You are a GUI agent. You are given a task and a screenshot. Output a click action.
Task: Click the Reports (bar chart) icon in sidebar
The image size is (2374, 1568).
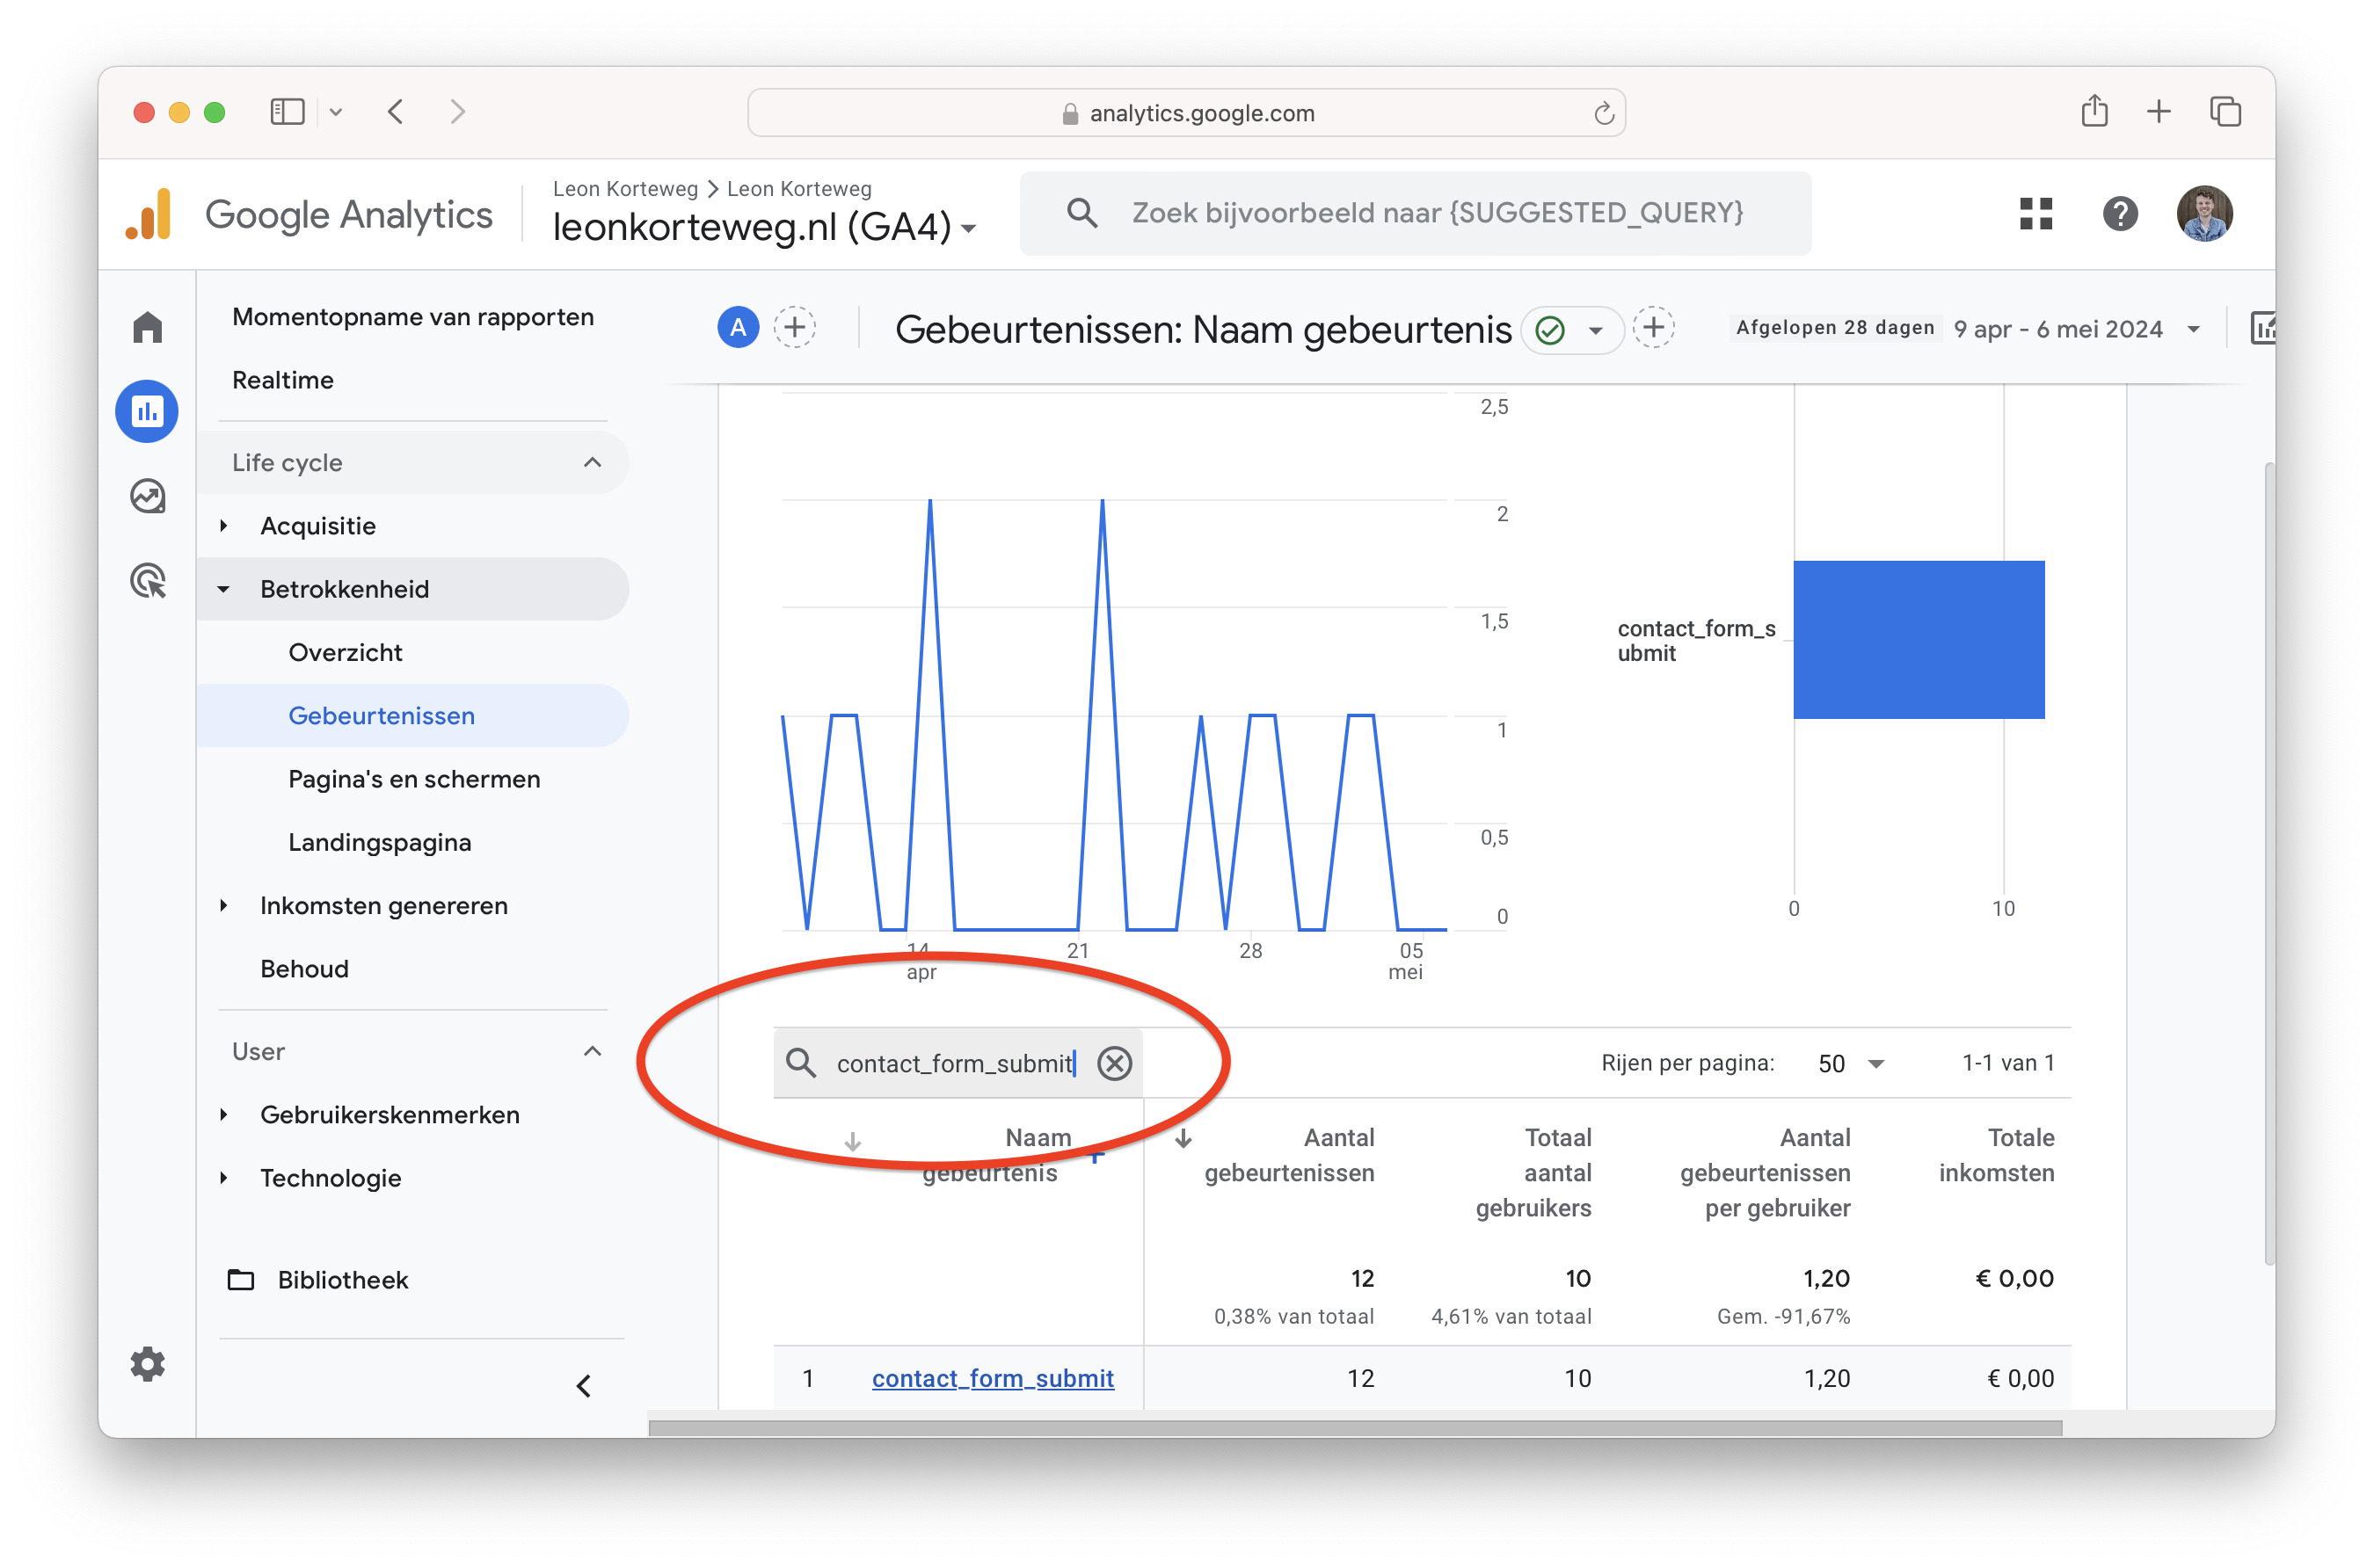tap(149, 410)
